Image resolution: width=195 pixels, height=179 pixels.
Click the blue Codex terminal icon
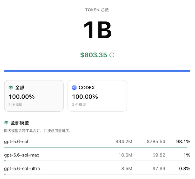pyautogui.click(x=74, y=87)
